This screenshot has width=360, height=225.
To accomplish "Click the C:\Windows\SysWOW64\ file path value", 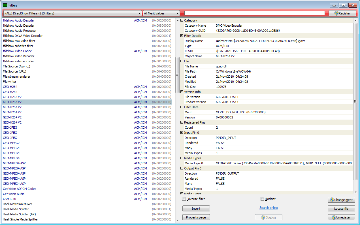I will (x=233, y=71).
